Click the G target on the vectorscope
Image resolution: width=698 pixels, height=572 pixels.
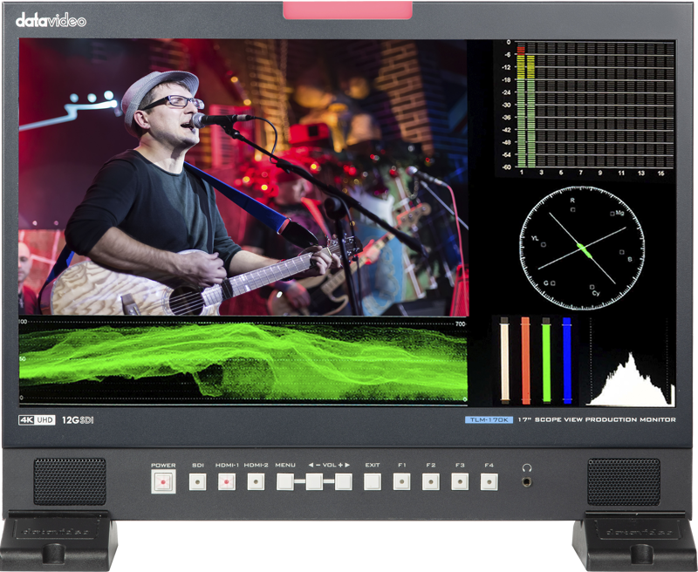pyautogui.click(x=553, y=283)
